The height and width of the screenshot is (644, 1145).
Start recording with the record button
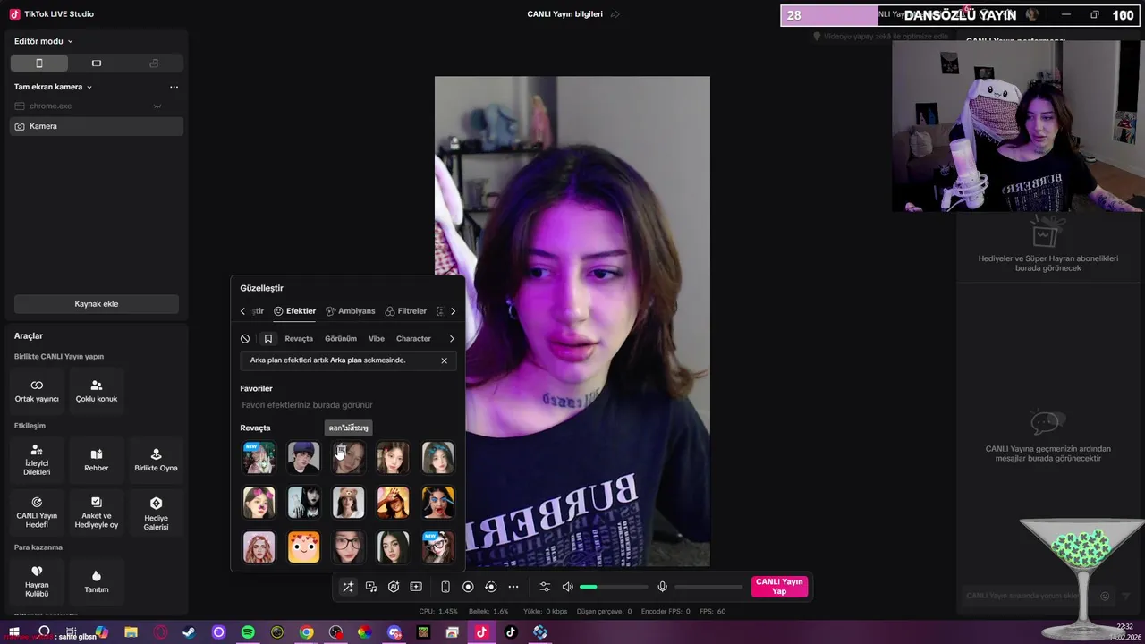pos(468,587)
